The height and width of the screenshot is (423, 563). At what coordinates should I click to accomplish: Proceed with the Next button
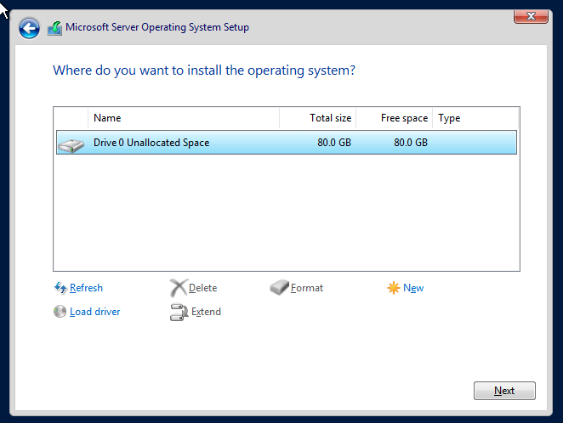504,391
